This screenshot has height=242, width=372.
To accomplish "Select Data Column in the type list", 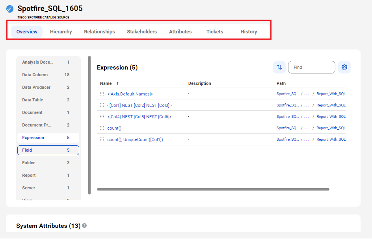I will [48, 75].
